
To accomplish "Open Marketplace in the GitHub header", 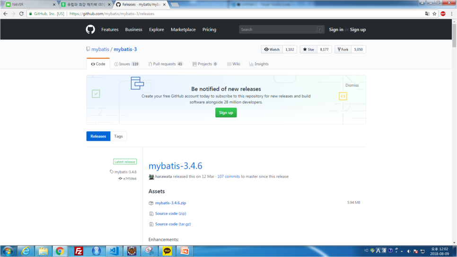I will coord(184,29).
